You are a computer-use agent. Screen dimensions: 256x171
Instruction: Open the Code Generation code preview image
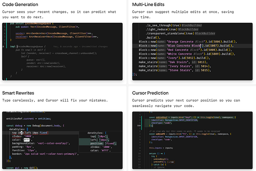pyautogui.click(x=62, y=52)
